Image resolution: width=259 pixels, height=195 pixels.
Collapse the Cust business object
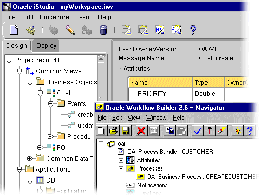(x=40, y=93)
